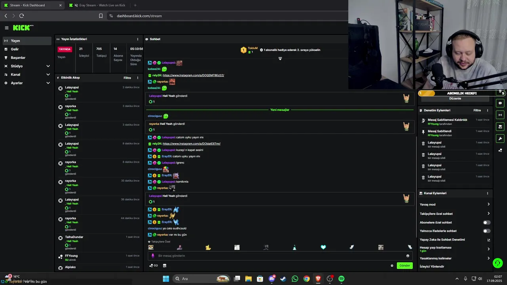This screenshot has width=507, height=285.
Task: Toggle Abonelere özel sohbet switch
Action: (x=486, y=222)
